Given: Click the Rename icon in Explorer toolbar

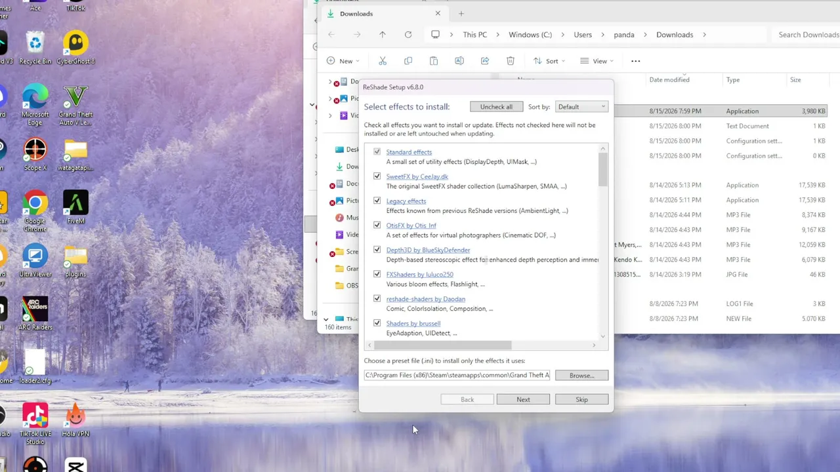Looking at the screenshot, I should point(459,61).
